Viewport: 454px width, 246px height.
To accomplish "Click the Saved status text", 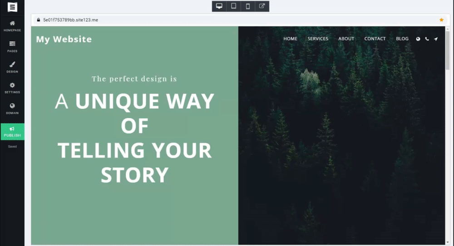I will tap(12, 147).
